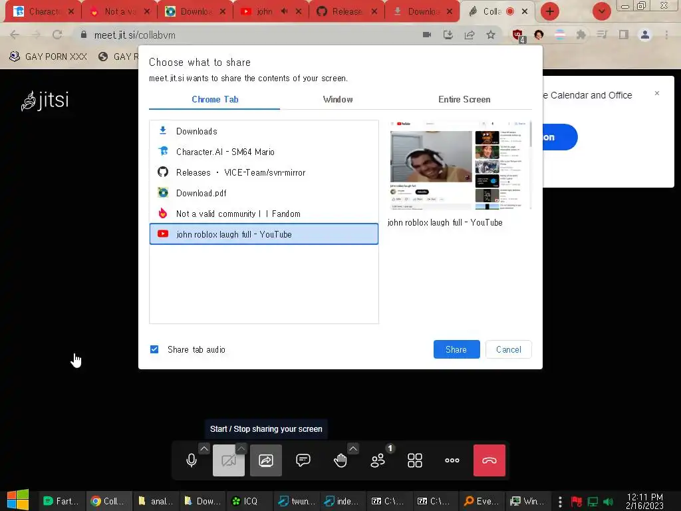The height and width of the screenshot is (511, 681).
Task: Select Downloads in the tab list
Action: (263, 131)
